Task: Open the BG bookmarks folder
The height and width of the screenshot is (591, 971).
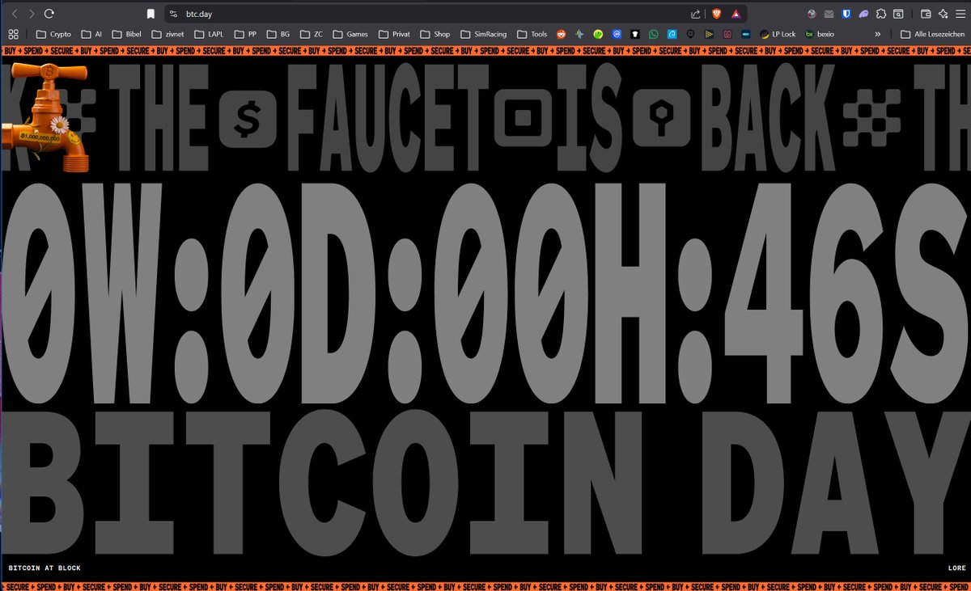Action: (278, 34)
